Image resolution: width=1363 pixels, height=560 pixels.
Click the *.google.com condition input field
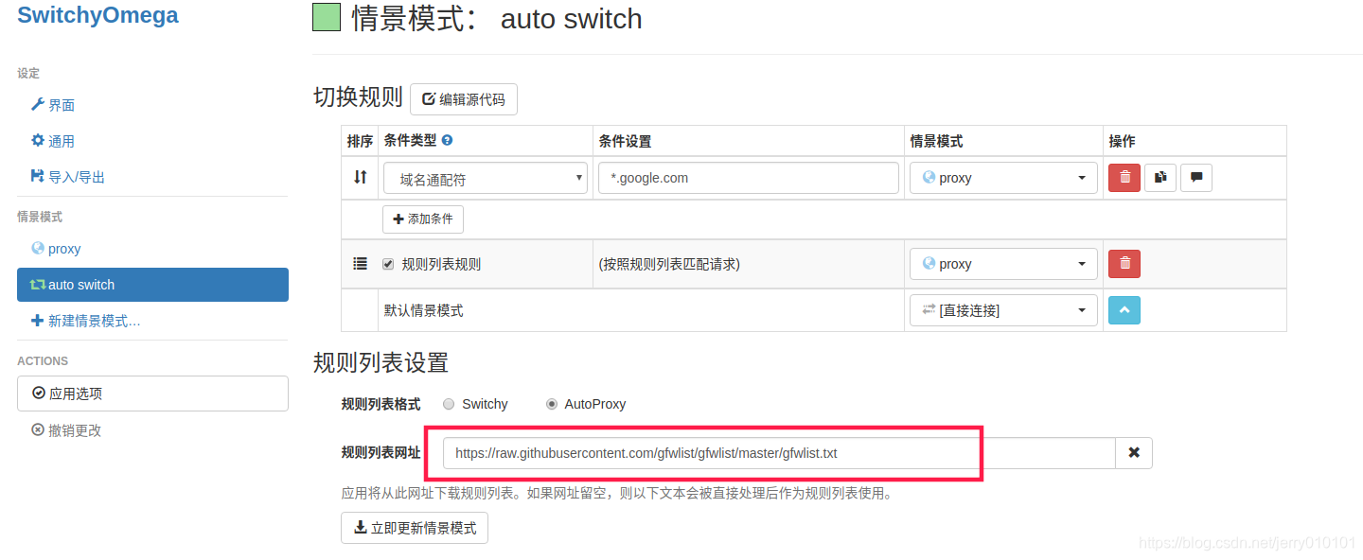tap(749, 178)
